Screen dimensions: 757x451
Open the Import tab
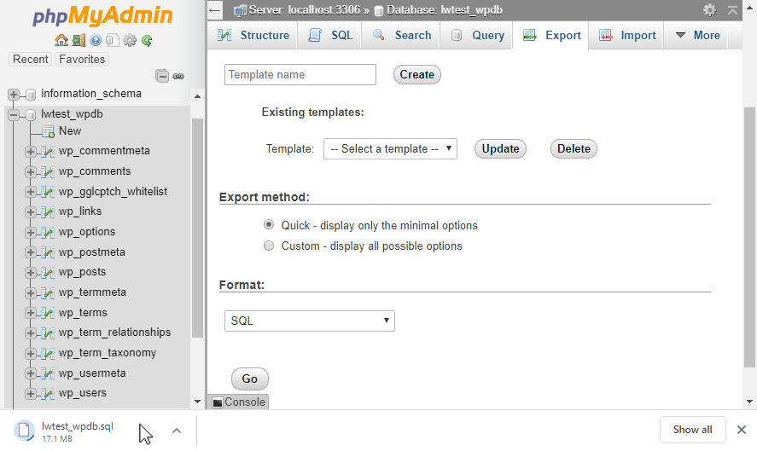pos(627,35)
